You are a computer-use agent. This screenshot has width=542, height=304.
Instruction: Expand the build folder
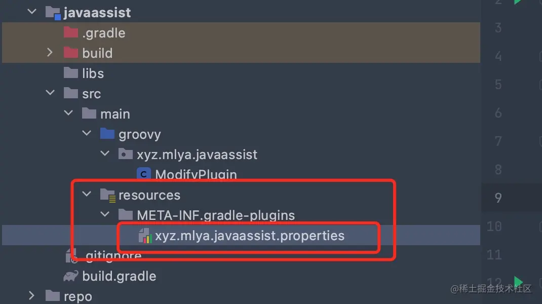tap(50, 53)
